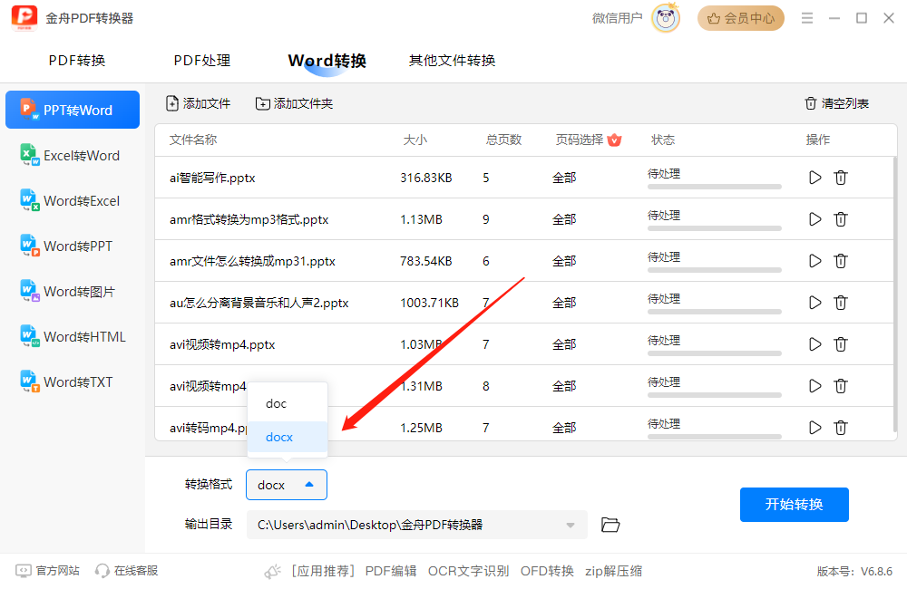Select Word转Excel in sidebar
This screenshot has height=589, width=907.
[73, 200]
